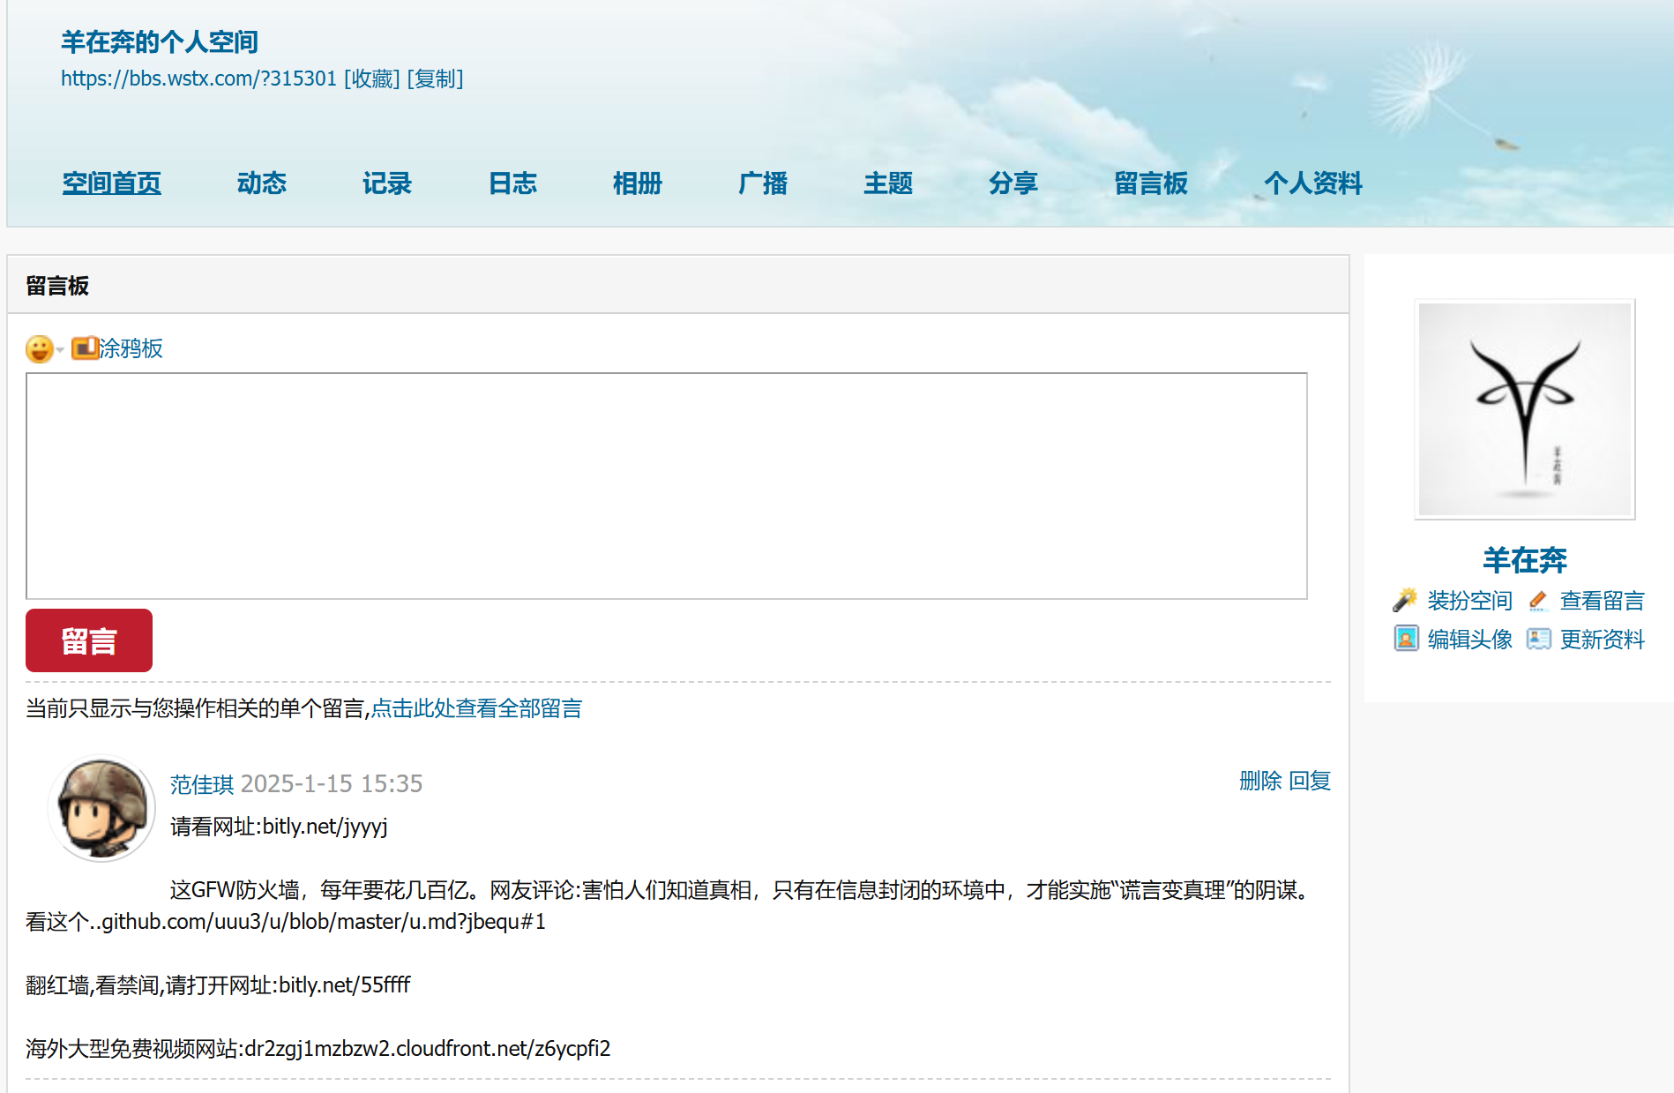Click 范佳琪's soldier helmet avatar
This screenshot has height=1093, width=1674.
click(101, 809)
